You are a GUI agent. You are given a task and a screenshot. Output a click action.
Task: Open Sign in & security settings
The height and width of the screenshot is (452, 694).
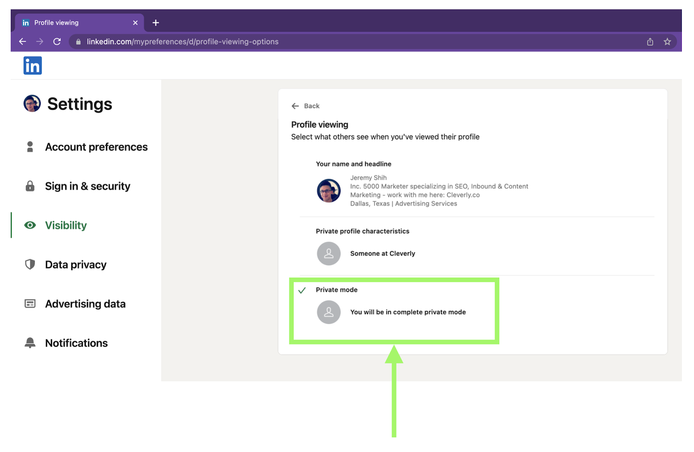click(x=88, y=186)
